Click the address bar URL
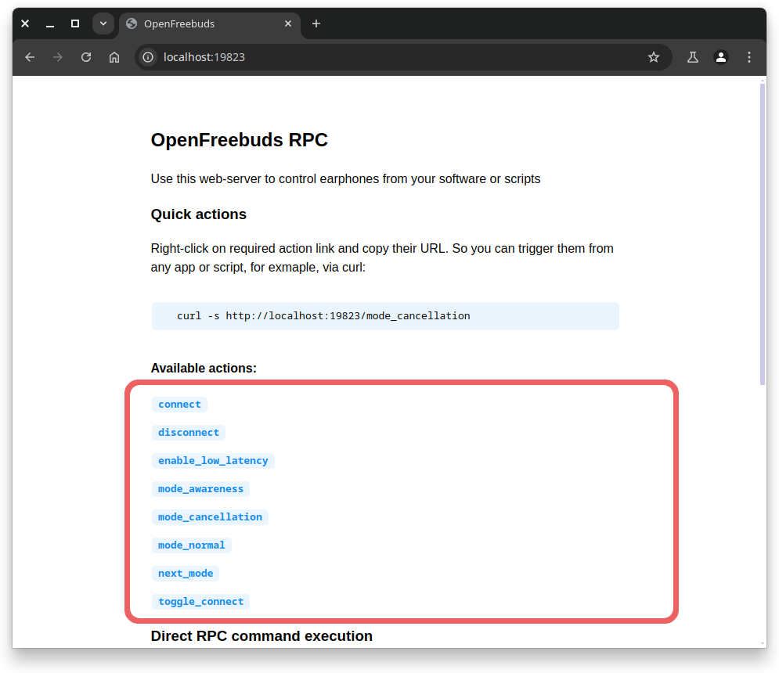 [x=202, y=56]
